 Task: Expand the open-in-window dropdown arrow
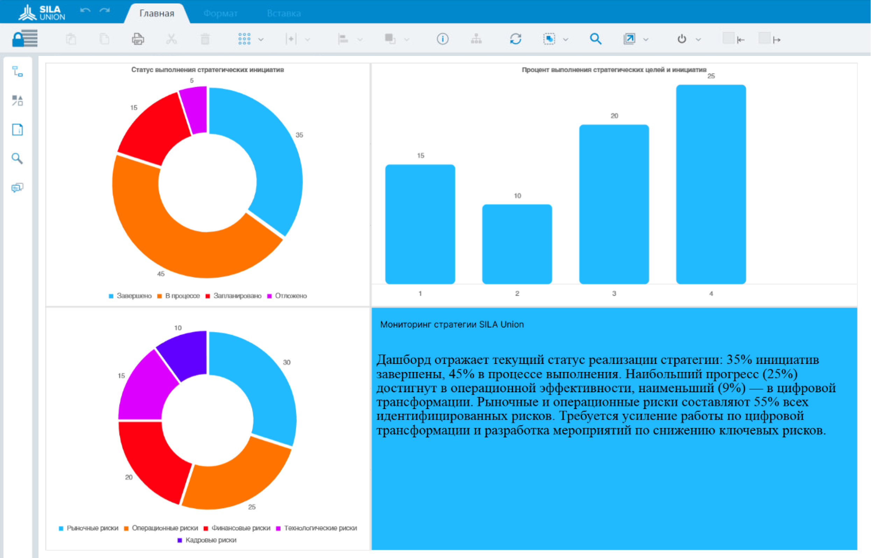tap(645, 40)
